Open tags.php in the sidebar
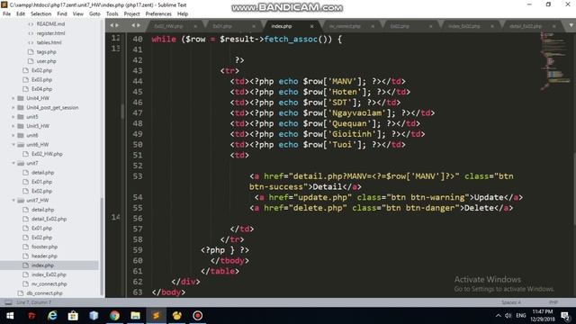 coord(46,52)
